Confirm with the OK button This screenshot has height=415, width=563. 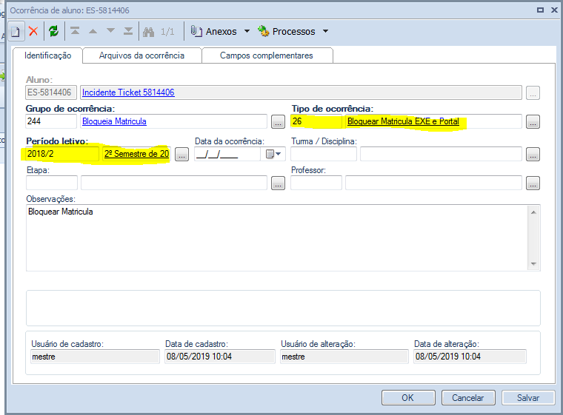408,398
